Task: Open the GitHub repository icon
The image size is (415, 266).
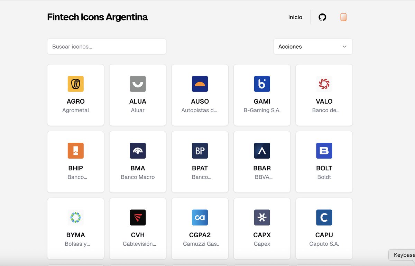Action: tap(322, 17)
